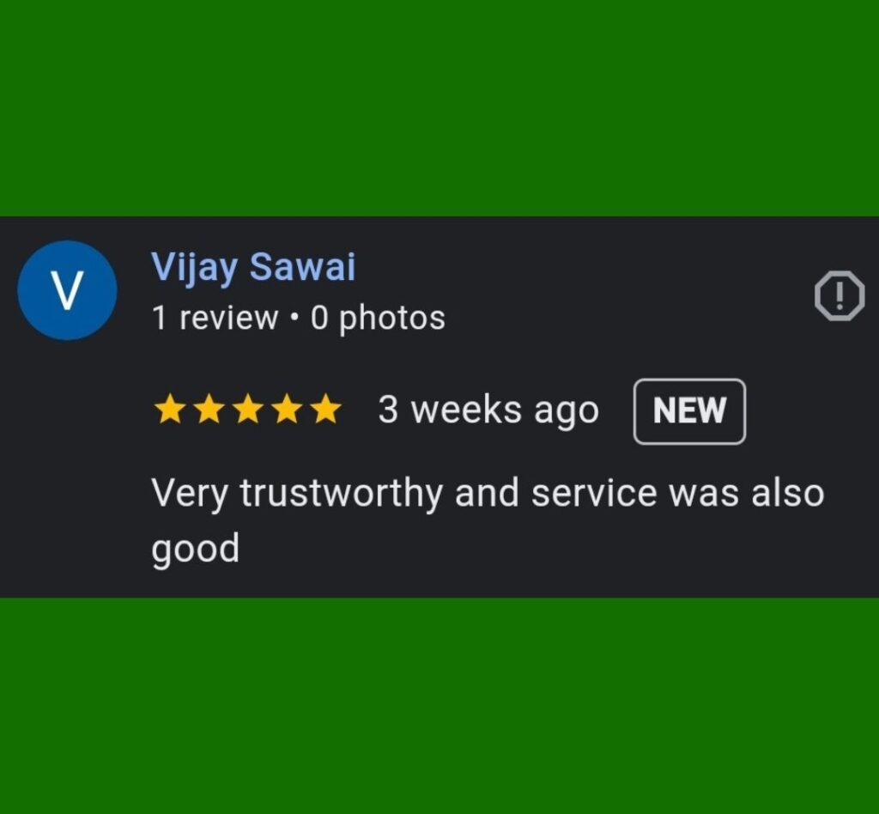Click the letter V inside the avatar
The width and height of the screenshot is (879, 814).
pyautogui.click(x=67, y=290)
